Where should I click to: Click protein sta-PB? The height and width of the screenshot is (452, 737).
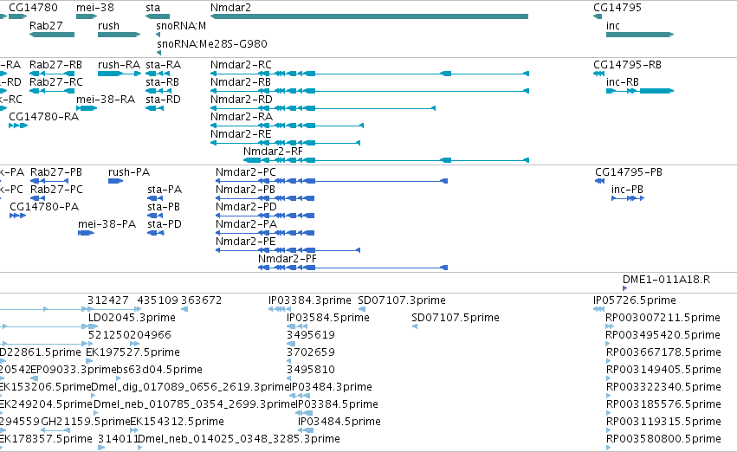tap(164, 207)
